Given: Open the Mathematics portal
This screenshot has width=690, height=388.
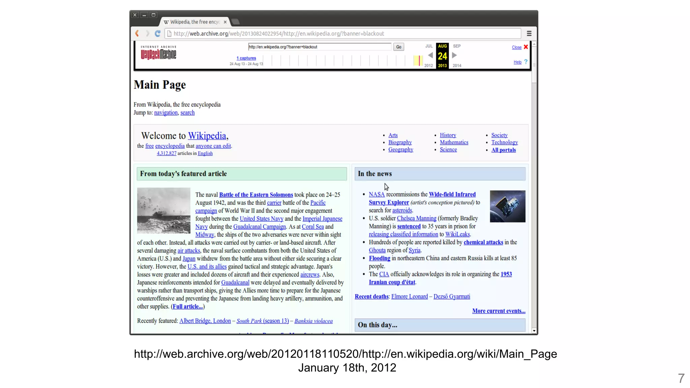Looking at the screenshot, I should (x=454, y=142).
